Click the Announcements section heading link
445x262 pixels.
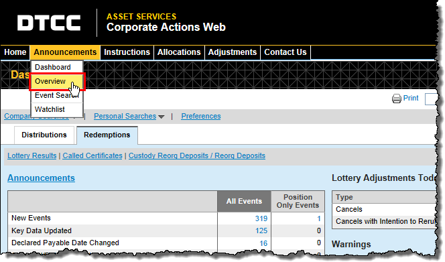tap(41, 178)
